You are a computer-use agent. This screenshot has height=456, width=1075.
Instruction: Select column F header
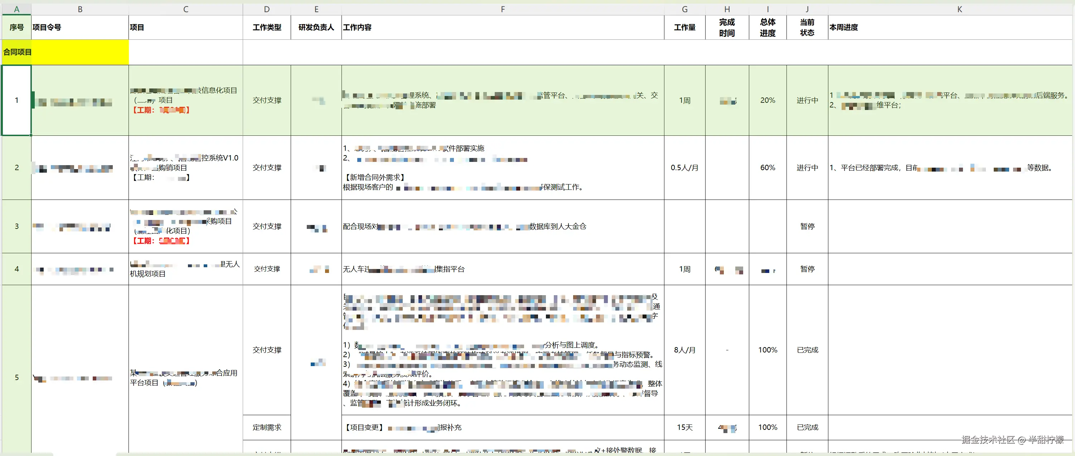coord(503,9)
